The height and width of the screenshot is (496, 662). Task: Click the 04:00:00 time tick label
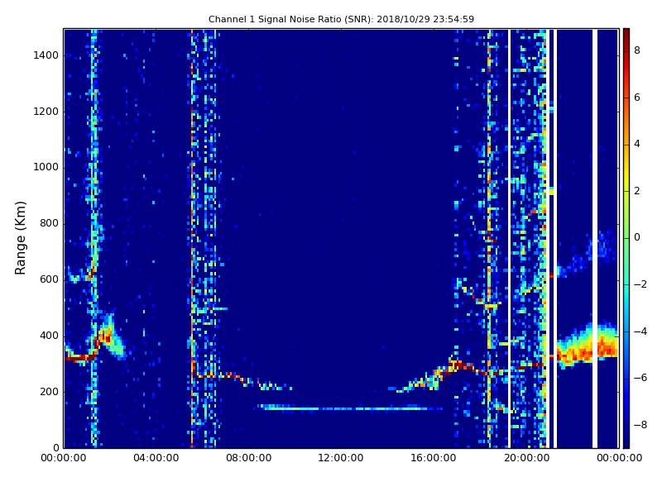pyautogui.click(x=156, y=458)
